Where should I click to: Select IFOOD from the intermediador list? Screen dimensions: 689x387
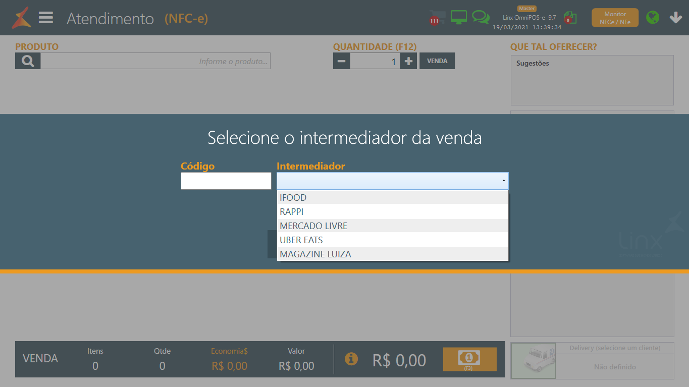(392, 197)
